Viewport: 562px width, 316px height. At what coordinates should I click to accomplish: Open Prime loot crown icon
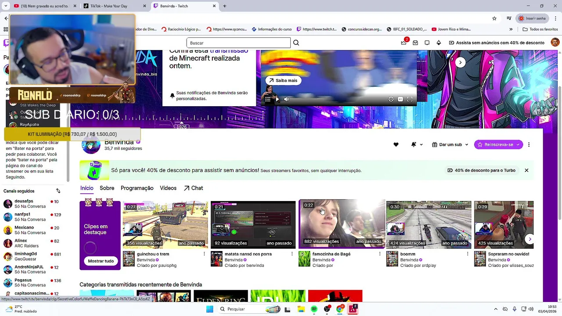coord(403,43)
